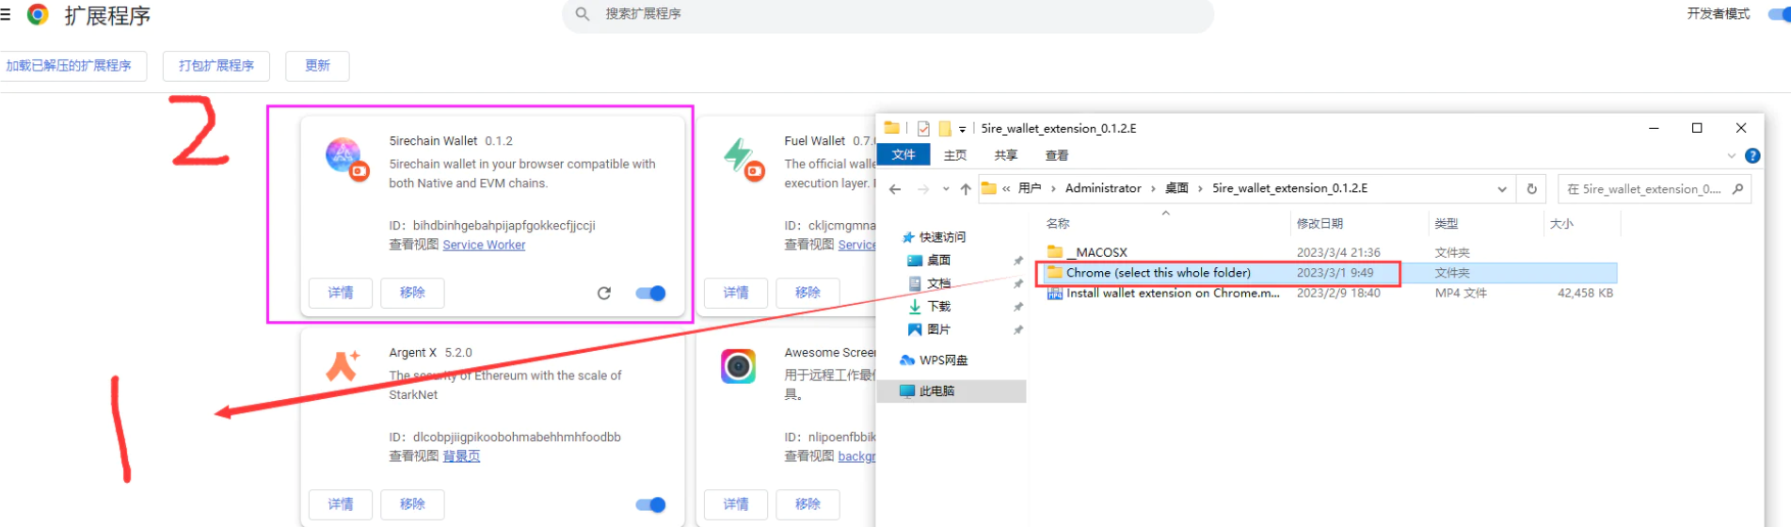The height and width of the screenshot is (527, 1791).
Task: Disable the 5irechain Wallet toggle
Action: coord(650,293)
